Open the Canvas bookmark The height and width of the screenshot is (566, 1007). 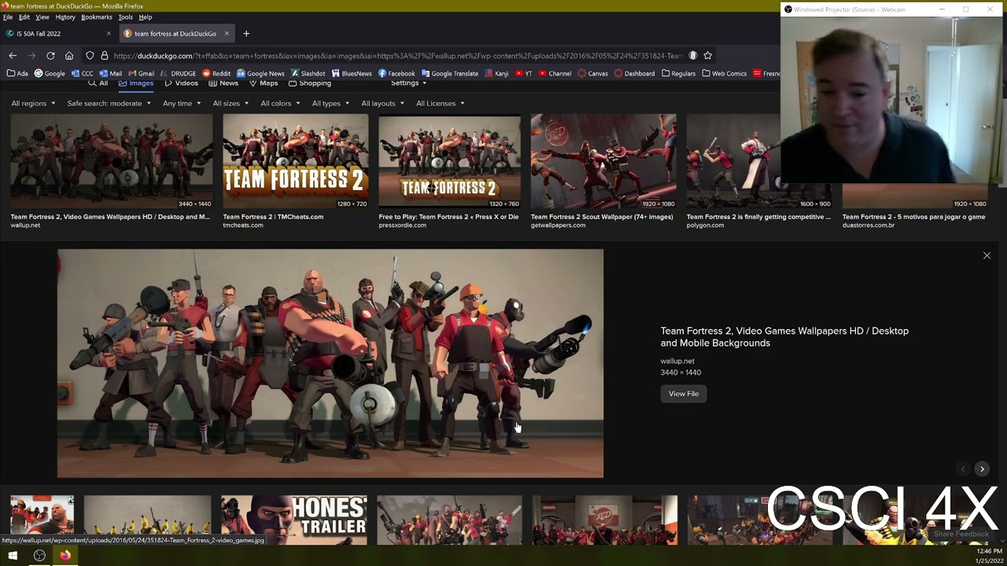(593, 74)
